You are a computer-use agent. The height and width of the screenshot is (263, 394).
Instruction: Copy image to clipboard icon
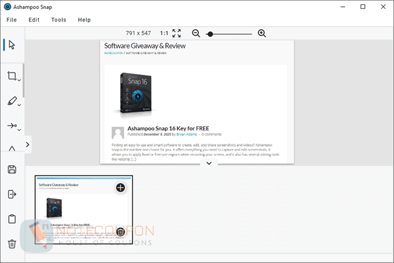(x=12, y=219)
